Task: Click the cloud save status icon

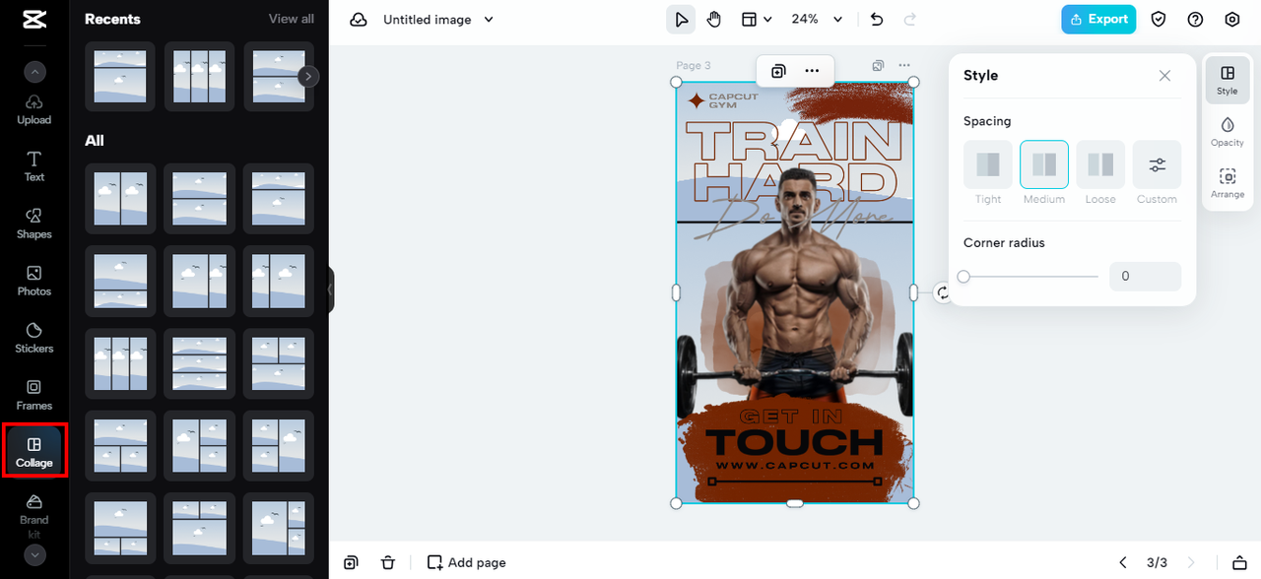Action: pyautogui.click(x=359, y=20)
